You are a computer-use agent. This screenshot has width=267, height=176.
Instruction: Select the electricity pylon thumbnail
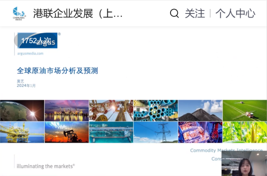click(x=156, y=132)
